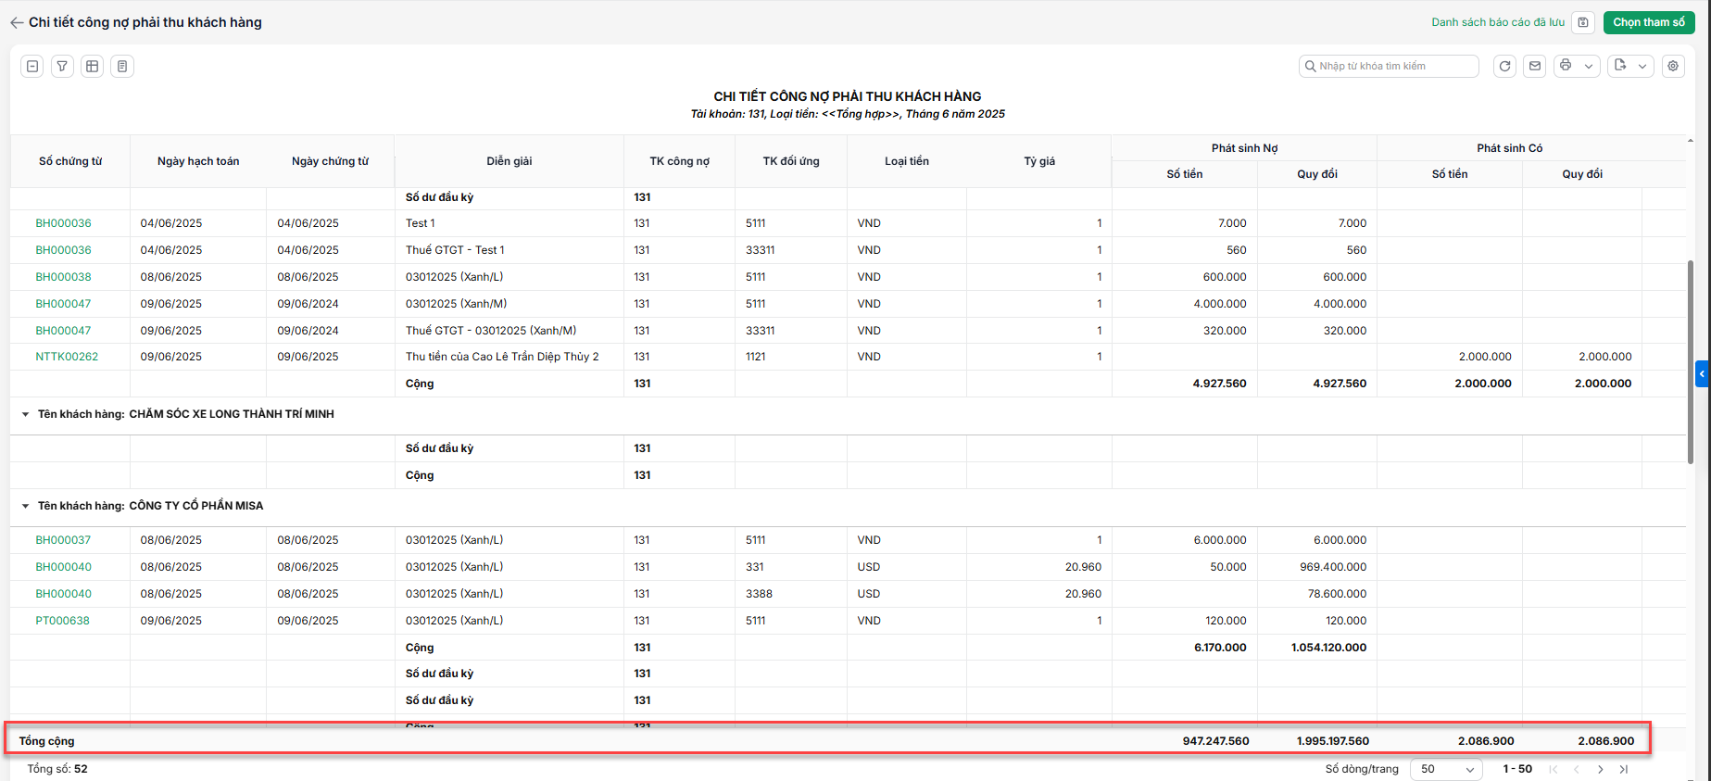Viewport: 1711px width, 781px height.
Task: Click the back arrow beside report title
Action: coord(17,22)
